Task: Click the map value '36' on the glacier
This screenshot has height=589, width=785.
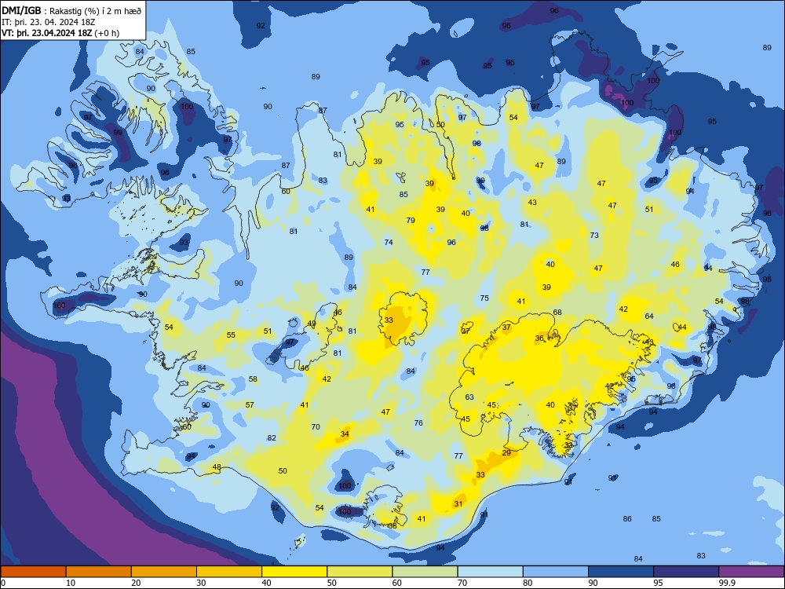Action: pyautogui.click(x=539, y=338)
